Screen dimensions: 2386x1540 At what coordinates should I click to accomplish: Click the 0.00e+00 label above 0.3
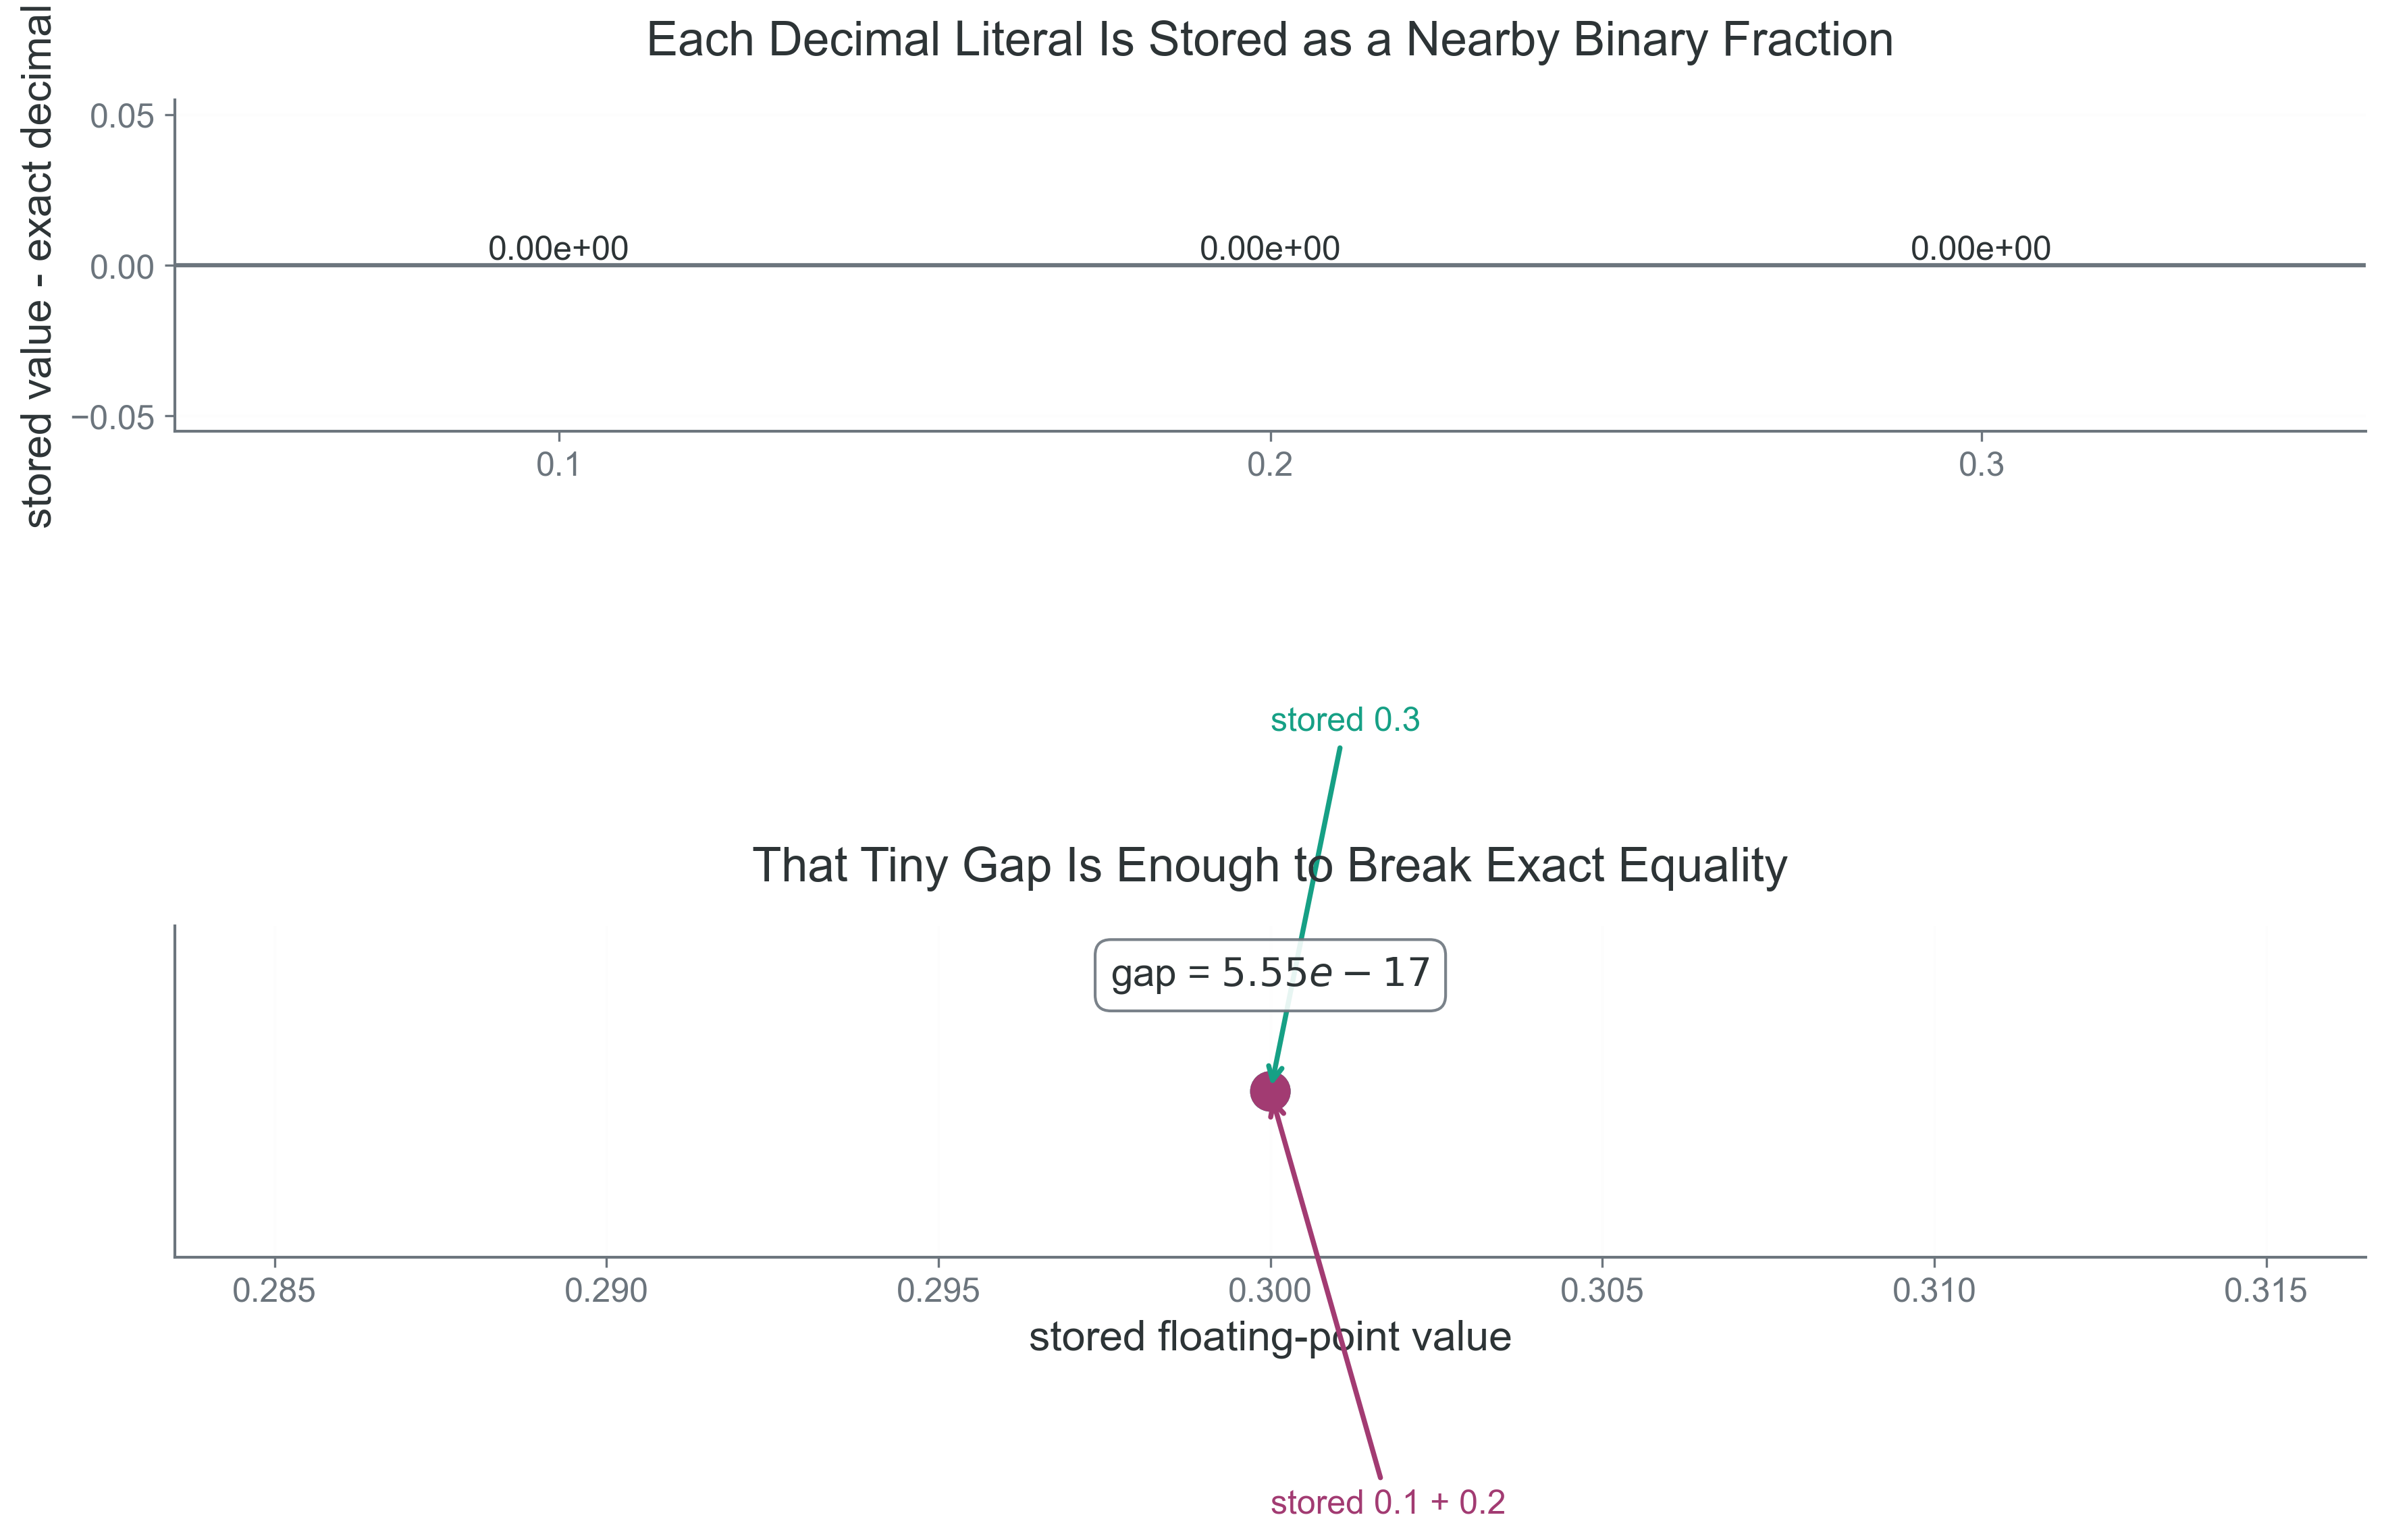click(x=1980, y=248)
